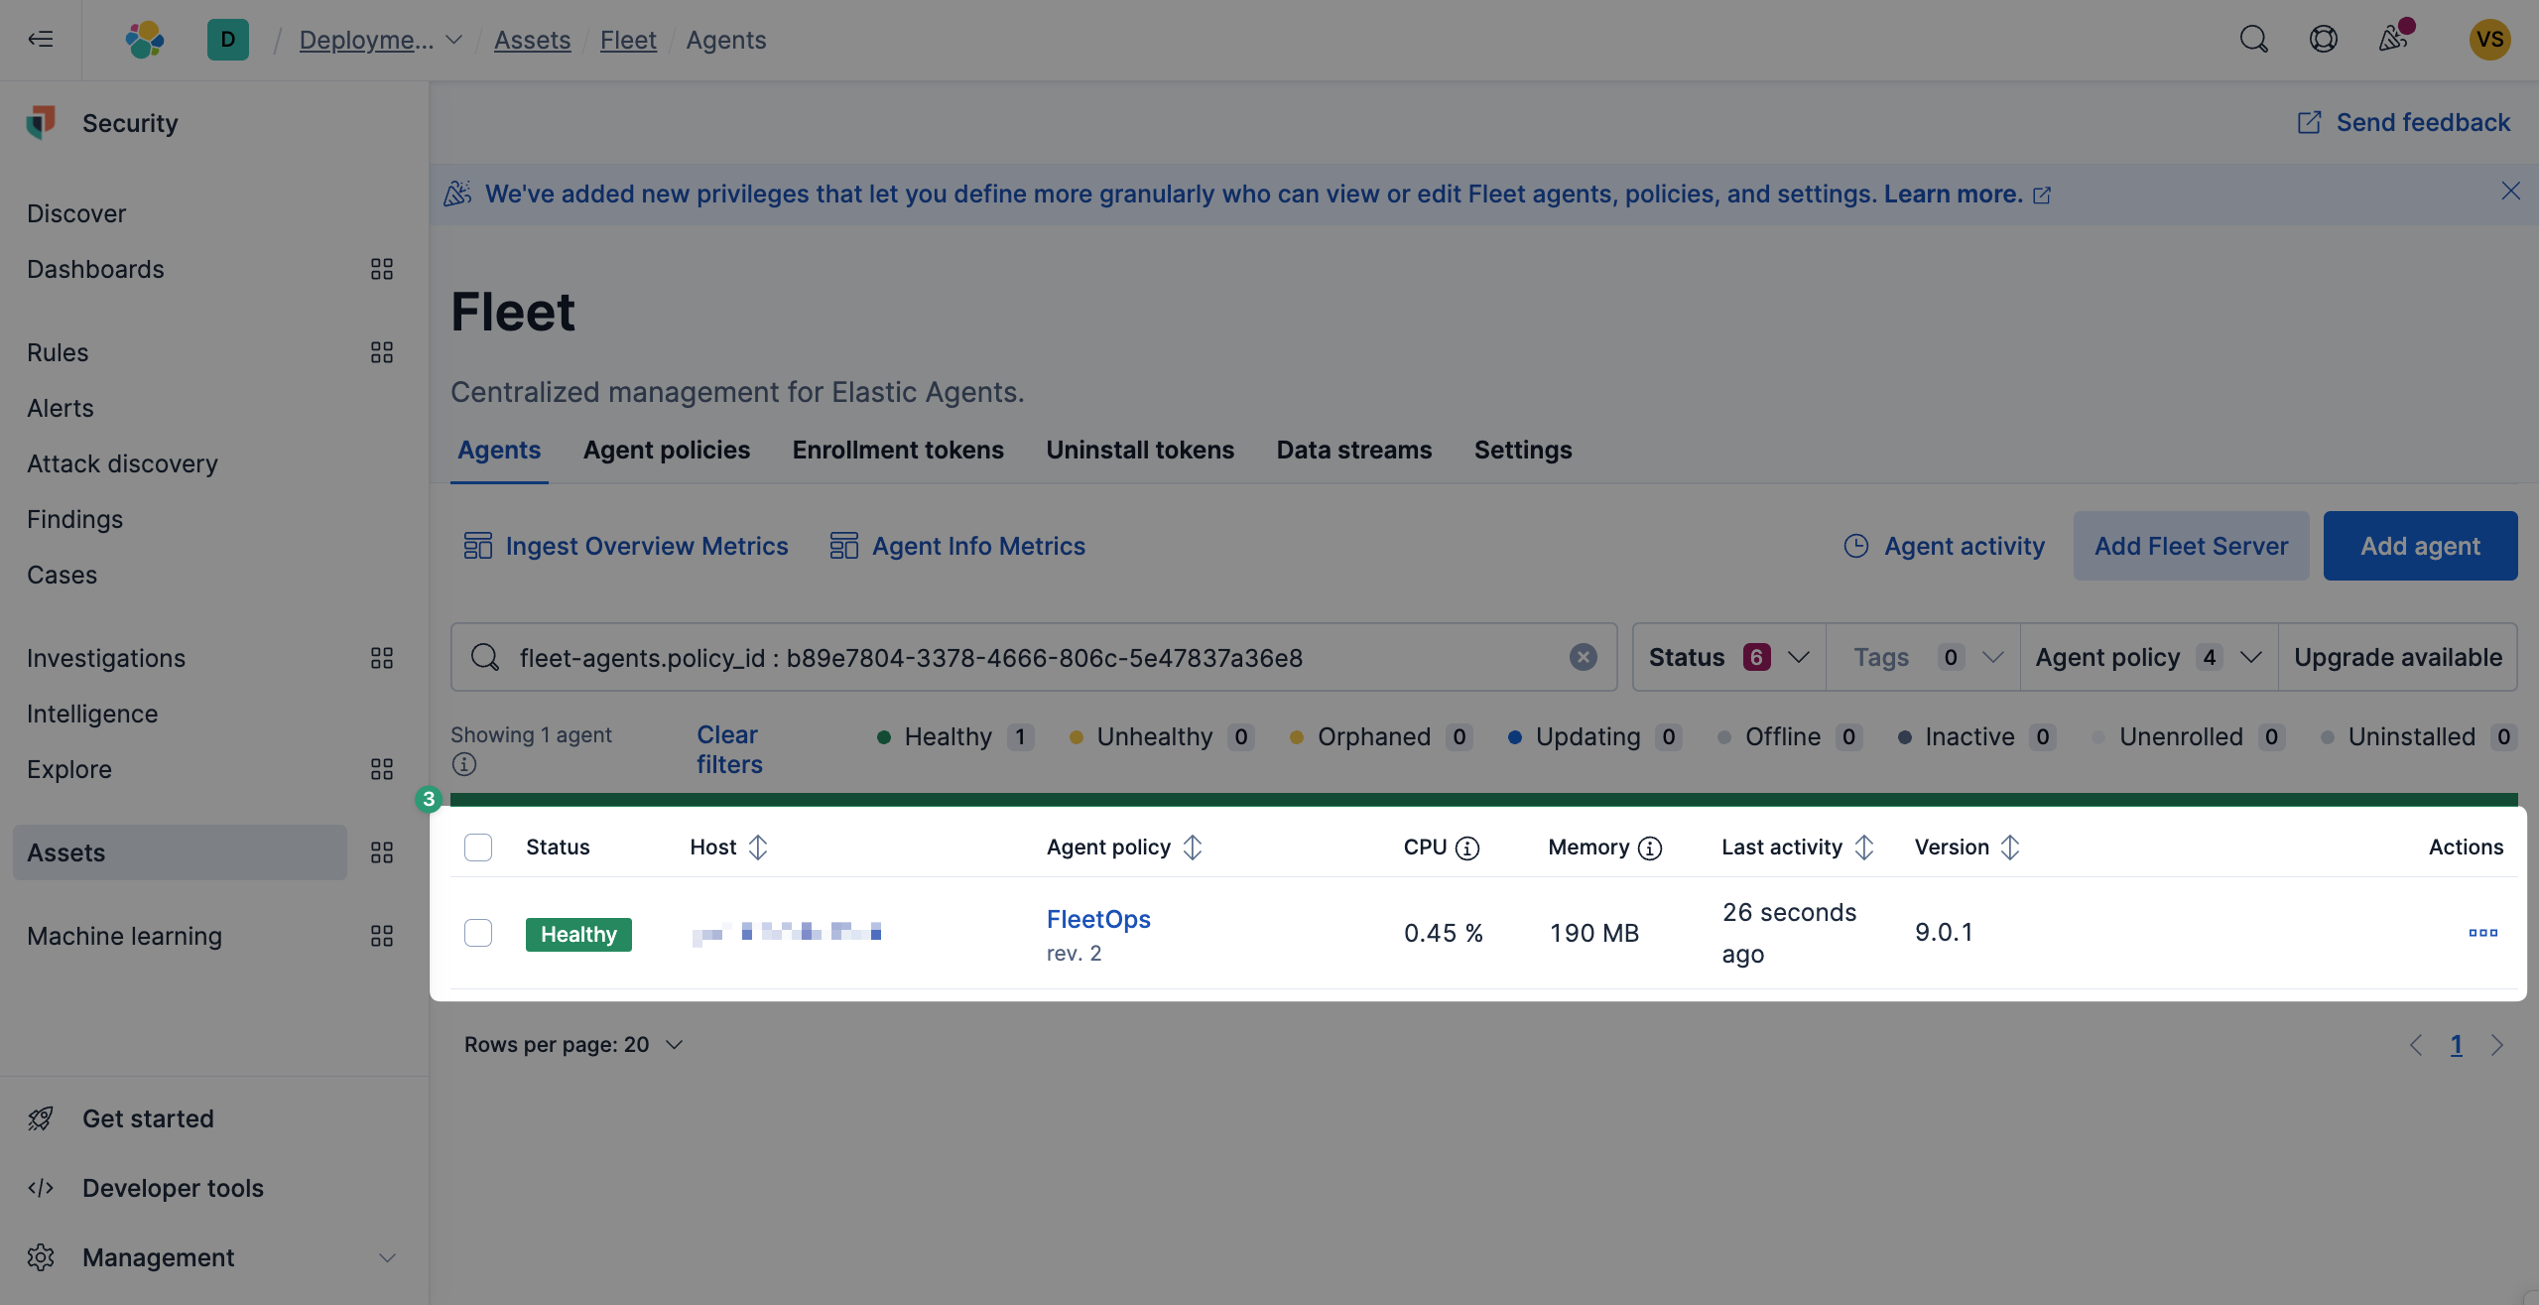Collapse the side navigation menu icon
The image size is (2539, 1305).
click(x=41, y=40)
